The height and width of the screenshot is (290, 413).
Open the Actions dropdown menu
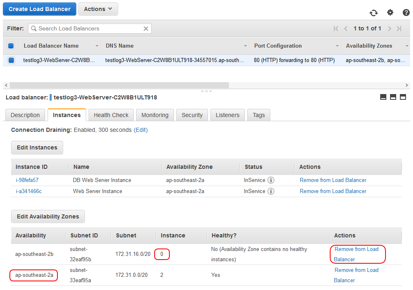tap(98, 9)
